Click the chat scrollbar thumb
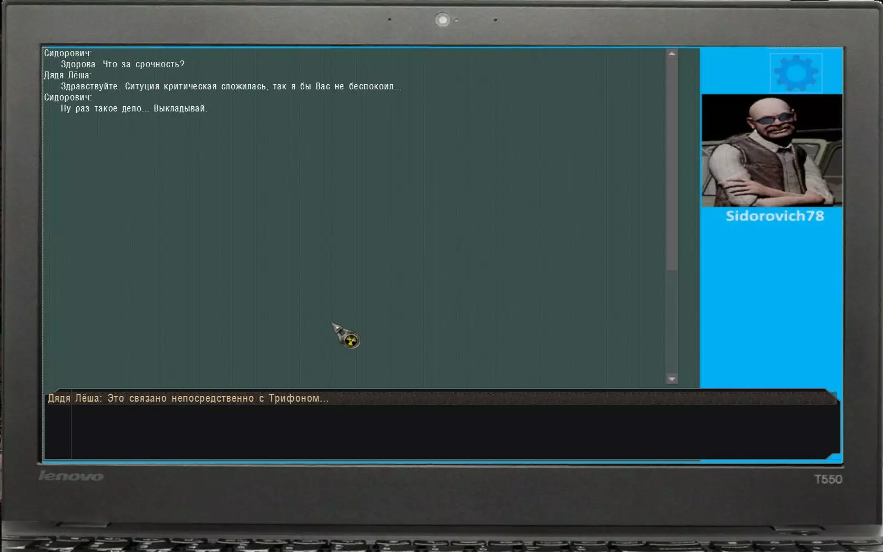 pos(672,165)
